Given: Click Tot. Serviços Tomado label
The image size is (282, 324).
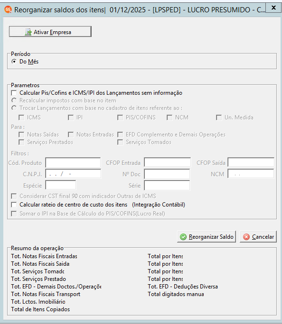Looking at the screenshot, I should click(38, 271).
